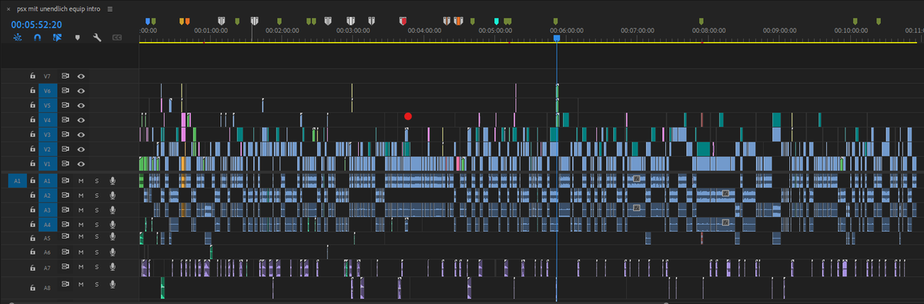Click fx badge on A3 audio clip
Viewport: 924px width, 304px height.
[x=637, y=207]
